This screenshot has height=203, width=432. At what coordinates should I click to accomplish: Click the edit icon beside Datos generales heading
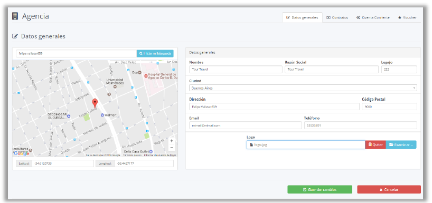[x=15, y=36]
